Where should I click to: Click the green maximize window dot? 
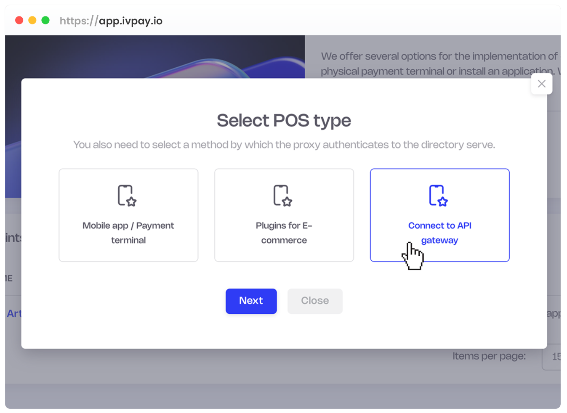(x=45, y=20)
